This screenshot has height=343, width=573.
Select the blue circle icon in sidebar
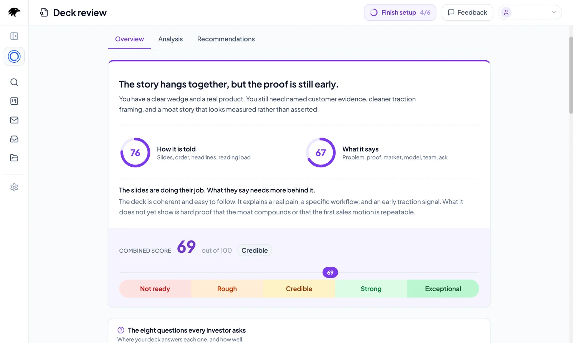pyautogui.click(x=14, y=56)
